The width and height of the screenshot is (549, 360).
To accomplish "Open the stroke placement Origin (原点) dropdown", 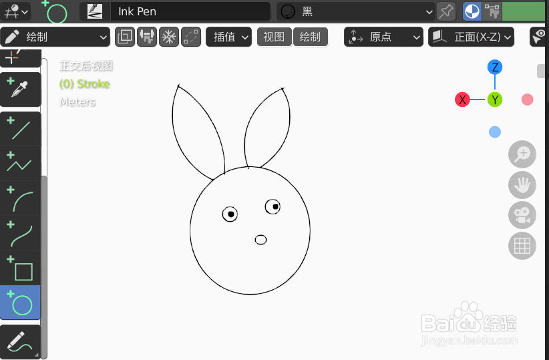I will click(383, 37).
